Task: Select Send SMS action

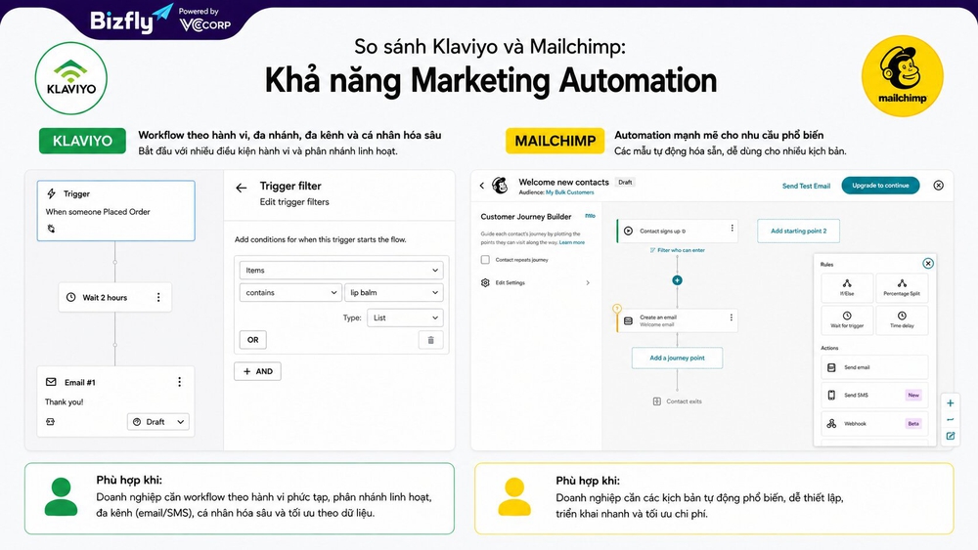Action: click(x=874, y=395)
